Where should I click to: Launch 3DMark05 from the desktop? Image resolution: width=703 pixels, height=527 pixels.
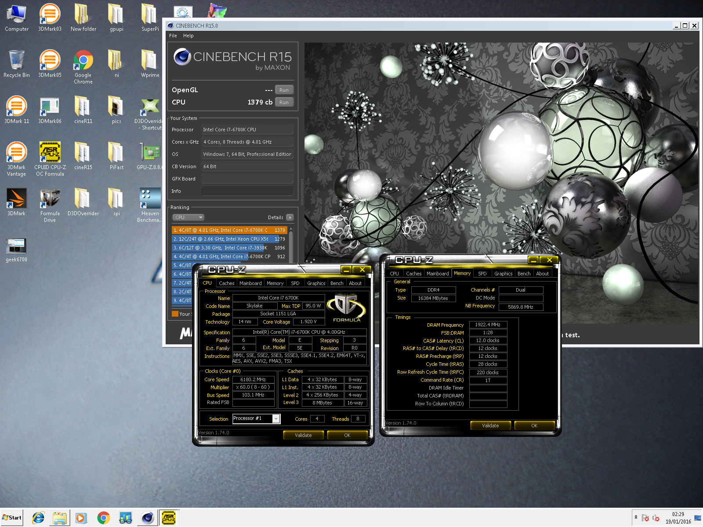[50, 64]
